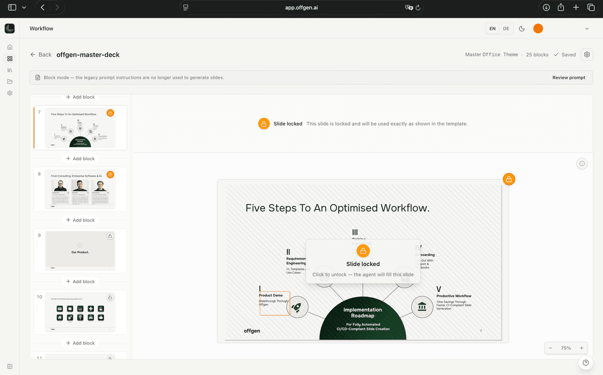Image resolution: width=603 pixels, height=375 pixels.
Task: Click Add block below slide 8
Action: point(80,220)
